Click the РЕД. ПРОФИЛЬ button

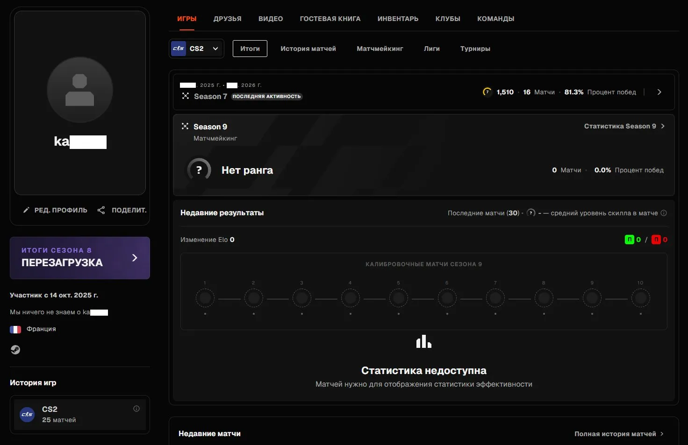click(x=55, y=210)
